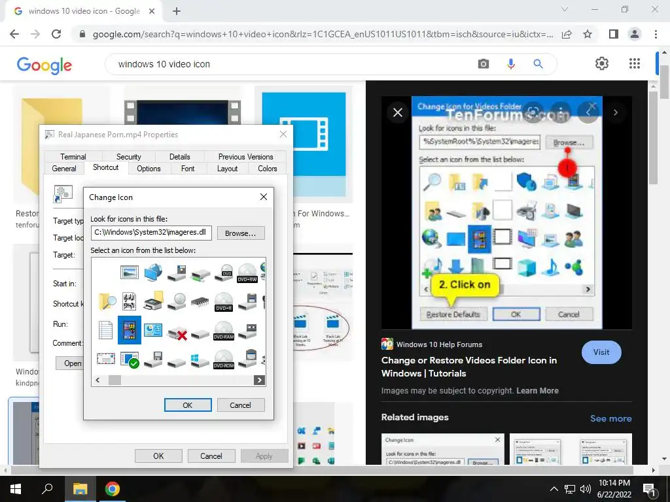Open the Colors tab
Image resolution: width=670 pixels, height=502 pixels.
(x=268, y=169)
